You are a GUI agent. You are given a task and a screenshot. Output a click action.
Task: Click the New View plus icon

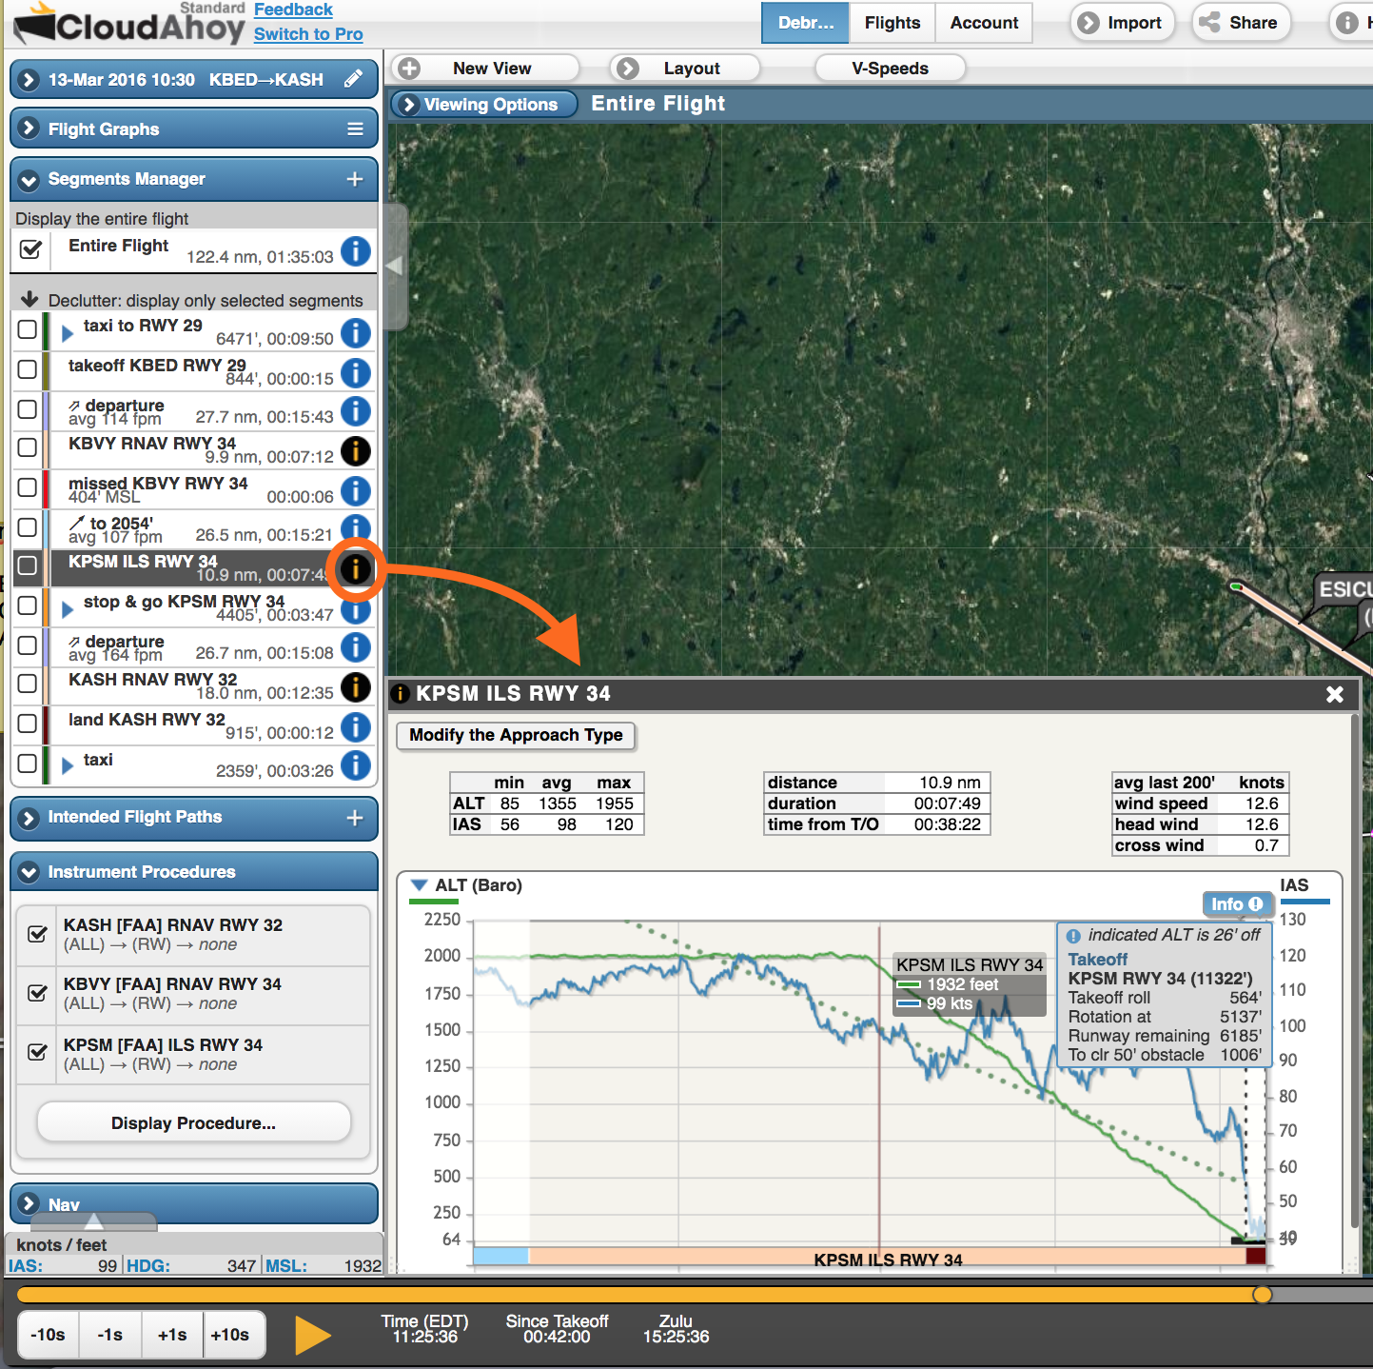(x=409, y=69)
